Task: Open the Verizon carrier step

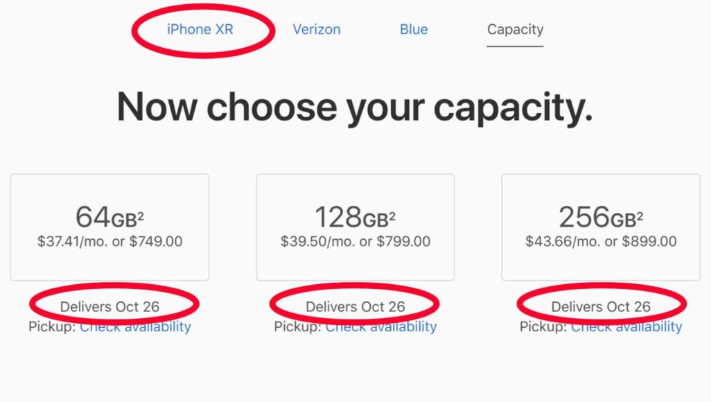Action: tap(316, 30)
